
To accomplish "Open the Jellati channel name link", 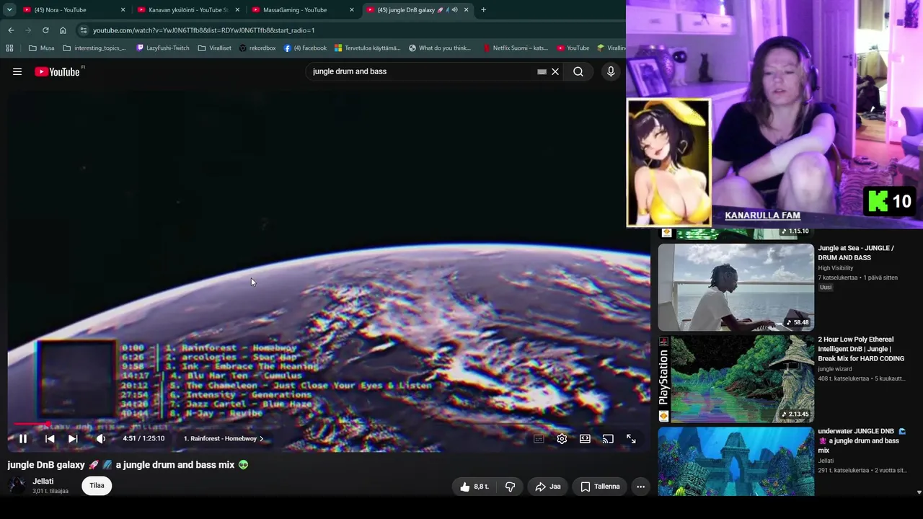I will 43,481.
